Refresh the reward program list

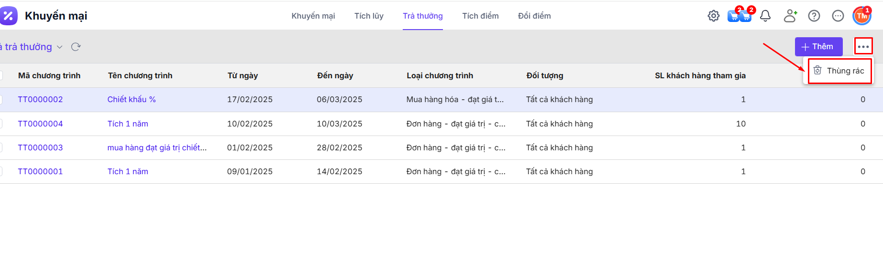(76, 47)
